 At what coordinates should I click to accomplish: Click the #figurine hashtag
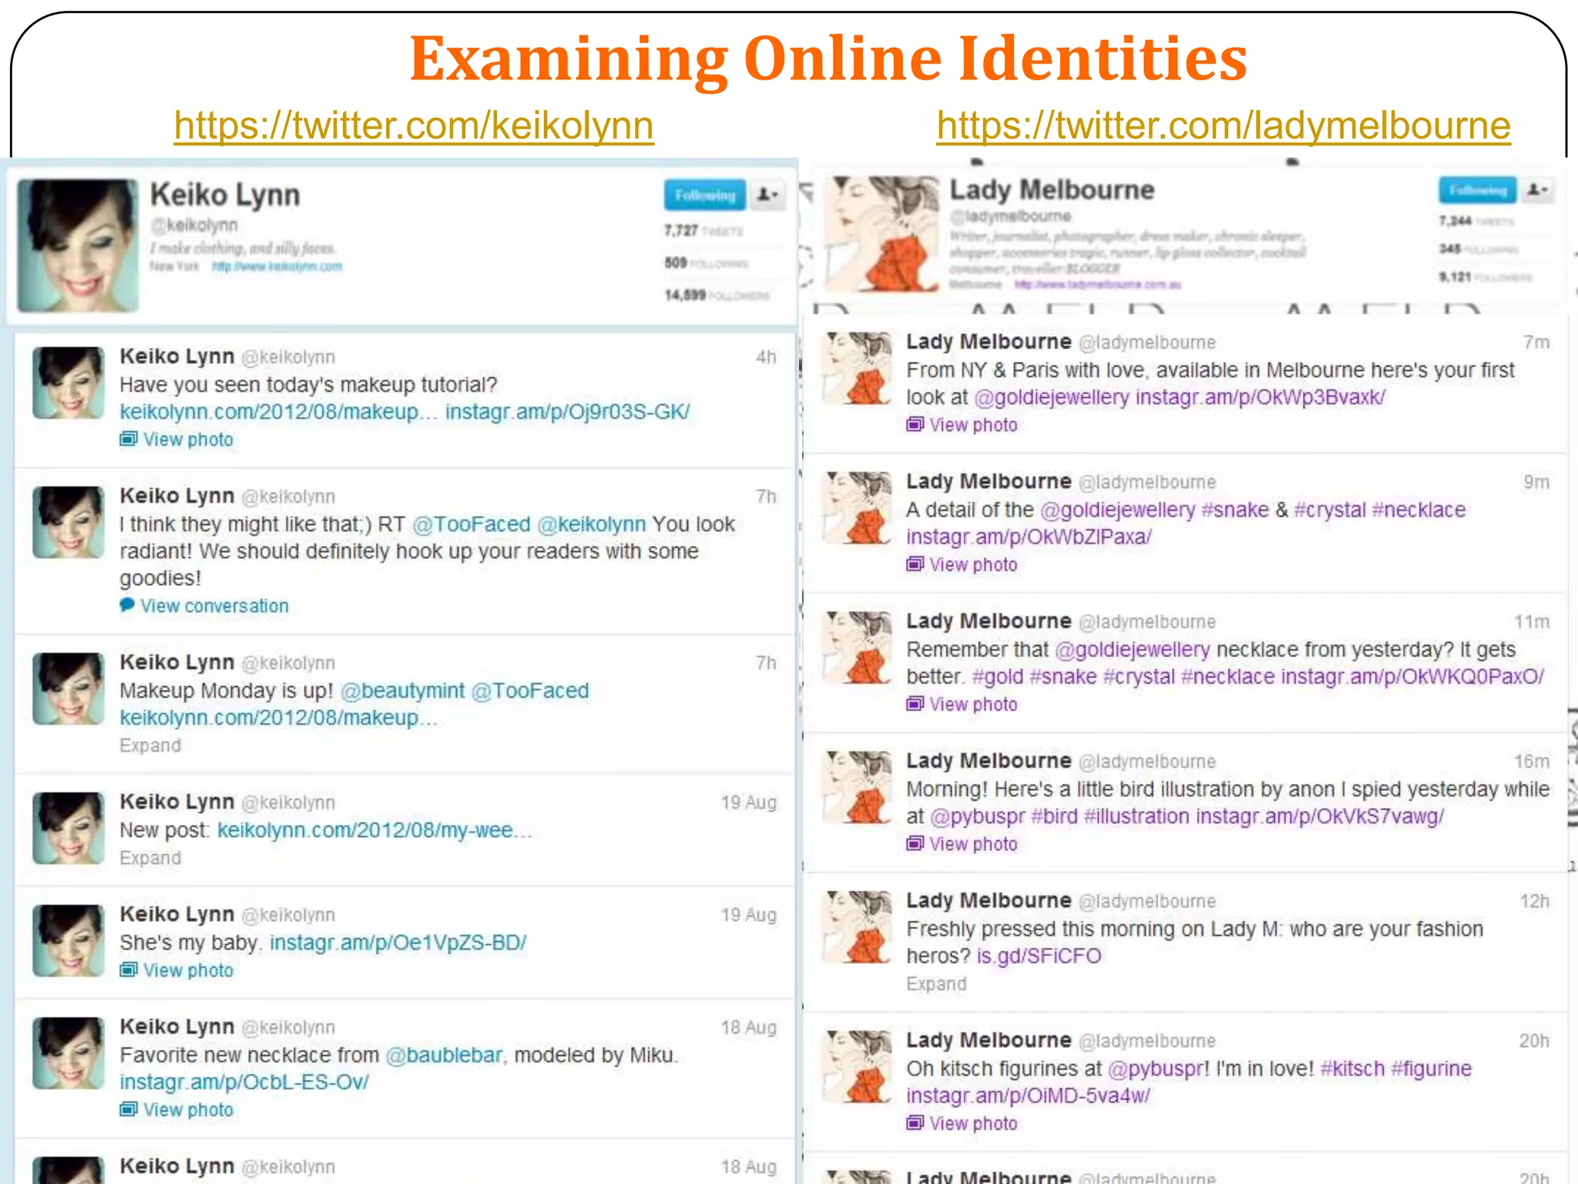coord(1432,1068)
